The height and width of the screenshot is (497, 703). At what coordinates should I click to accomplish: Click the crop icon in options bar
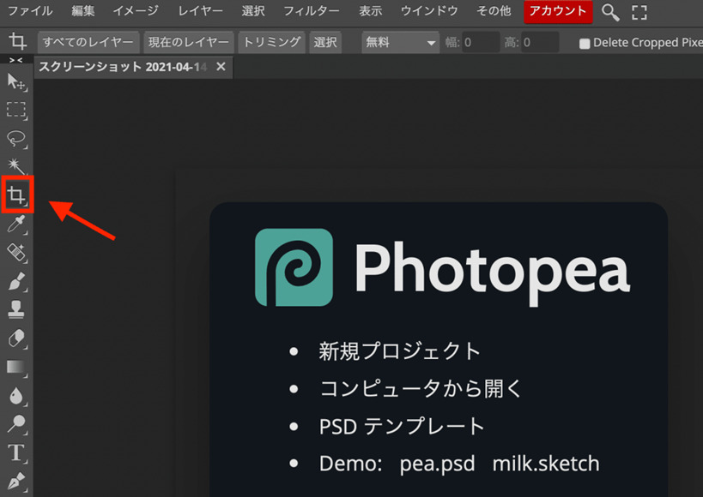pos(18,42)
